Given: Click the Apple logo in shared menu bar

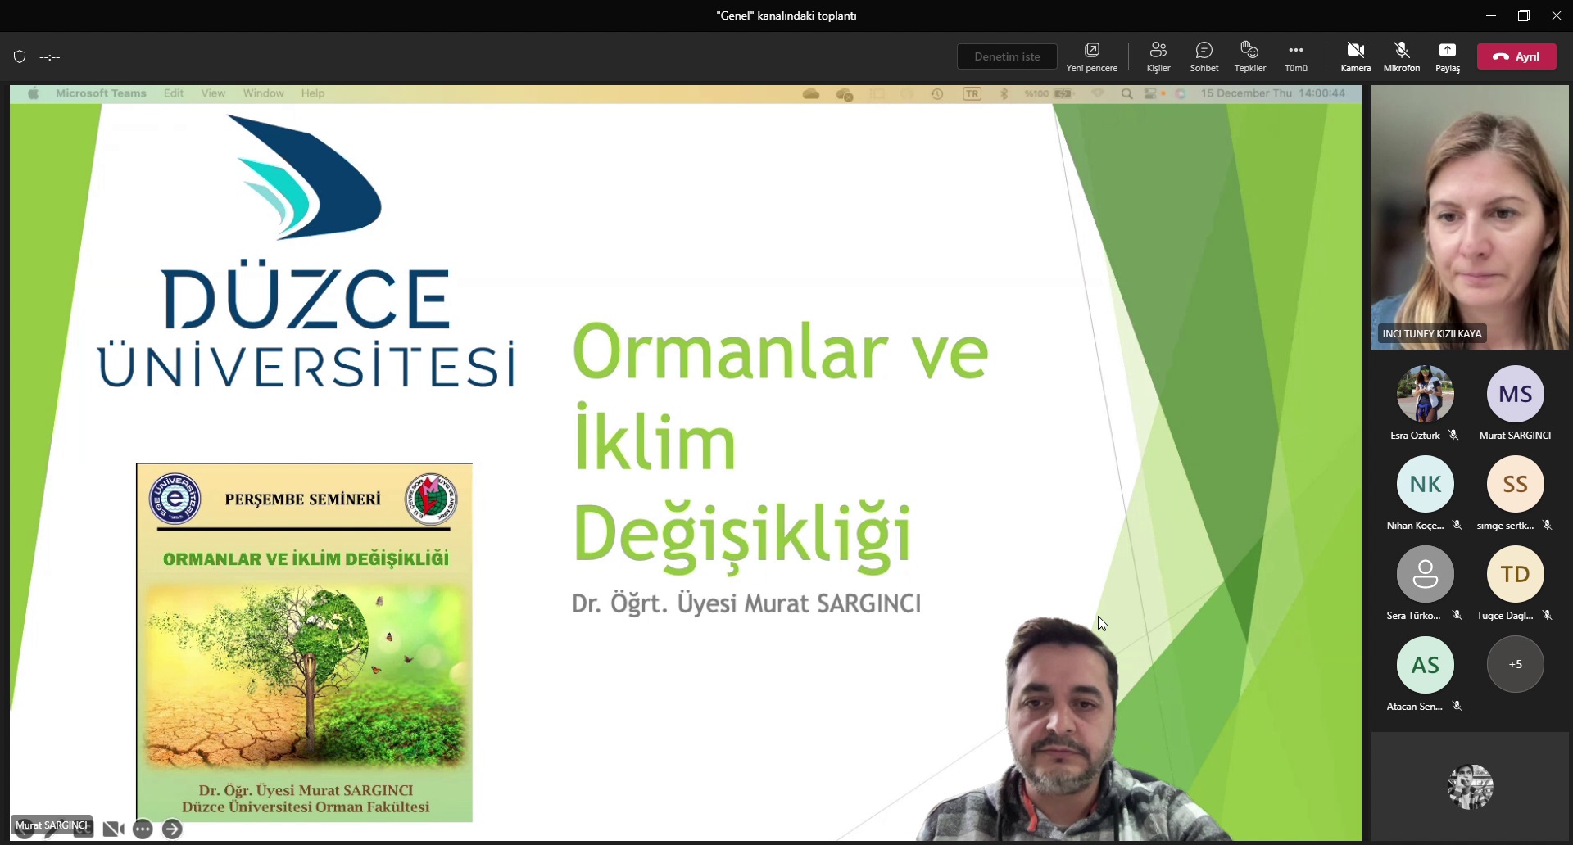Looking at the screenshot, I should point(34,93).
